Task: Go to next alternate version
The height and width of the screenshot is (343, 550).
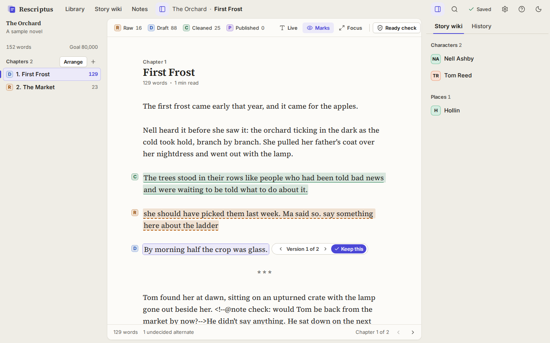Action: 325,249
